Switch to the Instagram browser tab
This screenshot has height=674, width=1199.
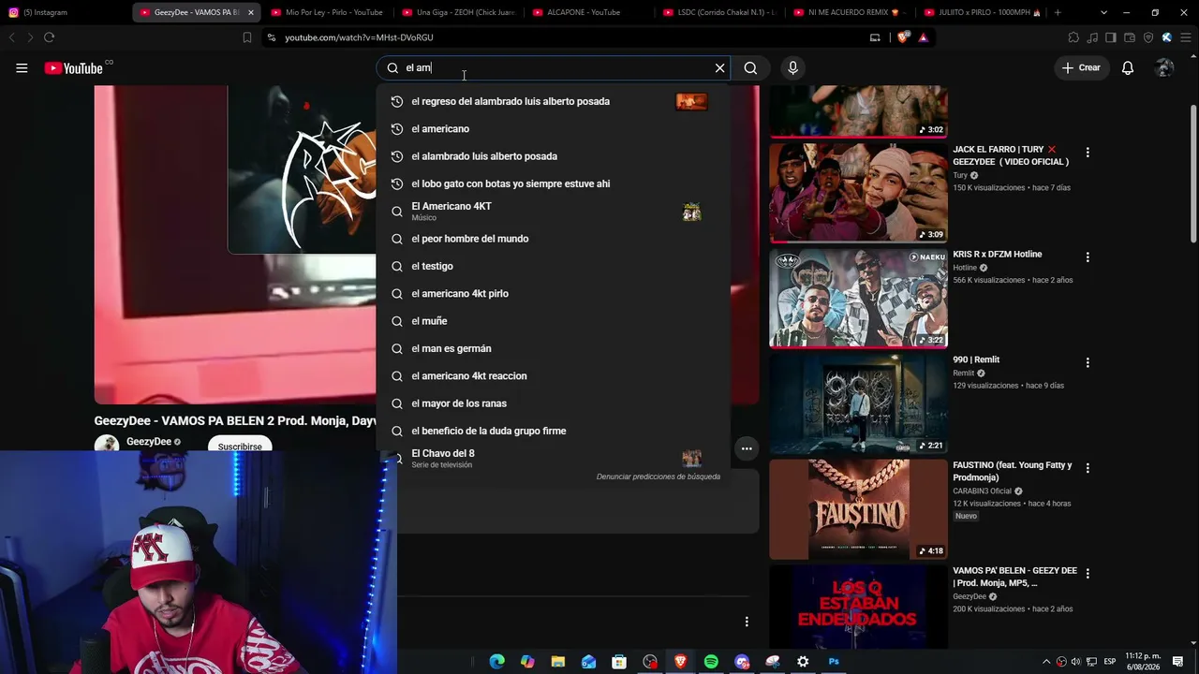point(66,12)
